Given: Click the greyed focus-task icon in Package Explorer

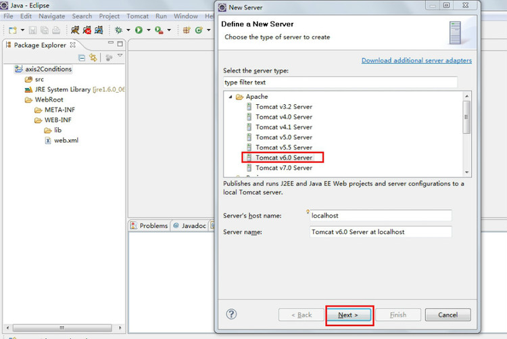Looking at the screenshot, I should point(109,58).
